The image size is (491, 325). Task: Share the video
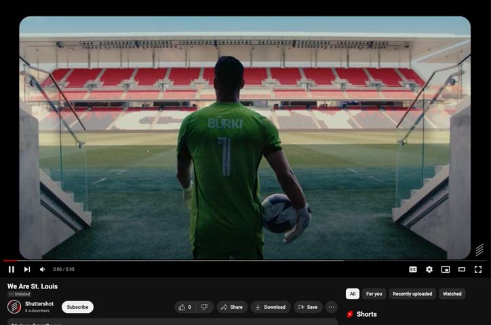pyautogui.click(x=232, y=307)
